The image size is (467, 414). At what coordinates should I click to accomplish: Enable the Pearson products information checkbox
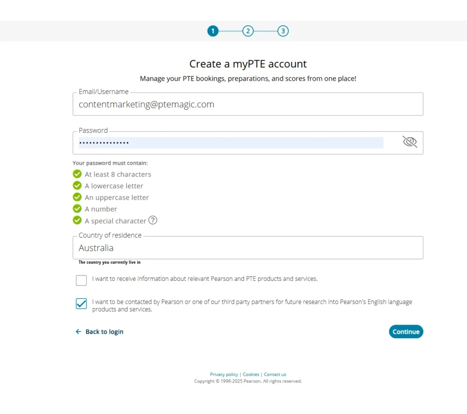[x=81, y=280]
